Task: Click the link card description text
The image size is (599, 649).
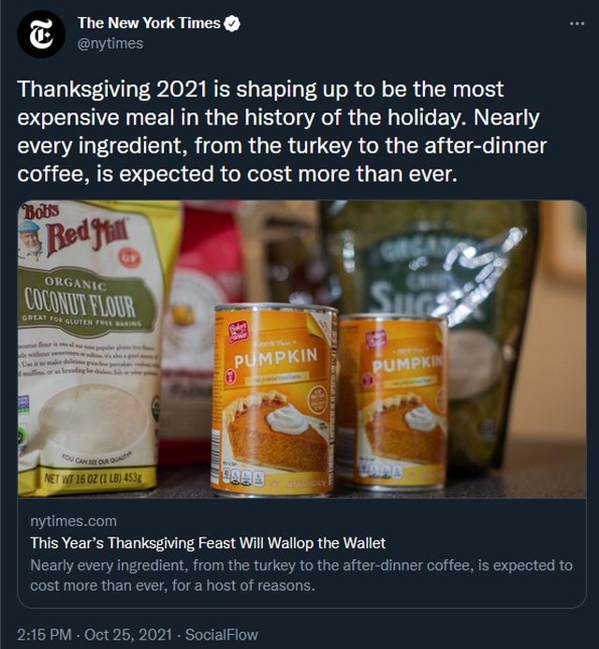Action: 299,575
